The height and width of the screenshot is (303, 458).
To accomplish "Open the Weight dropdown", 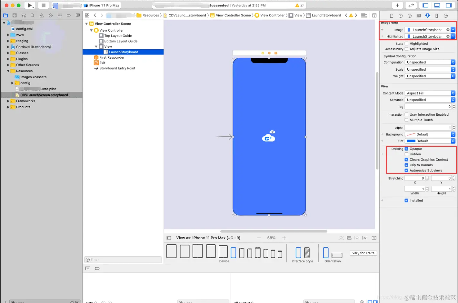I will click(430, 76).
